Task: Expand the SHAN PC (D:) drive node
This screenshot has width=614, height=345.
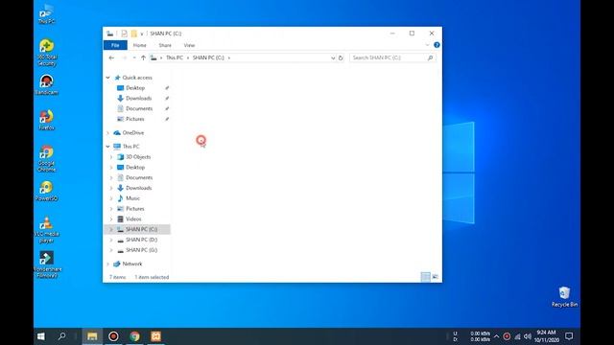Action: pyautogui.click(x=111, y=240)
